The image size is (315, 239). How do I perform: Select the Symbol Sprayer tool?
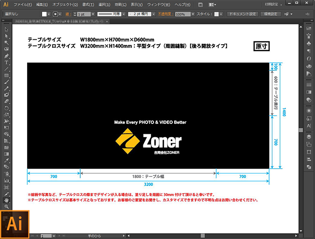[6, 174]
